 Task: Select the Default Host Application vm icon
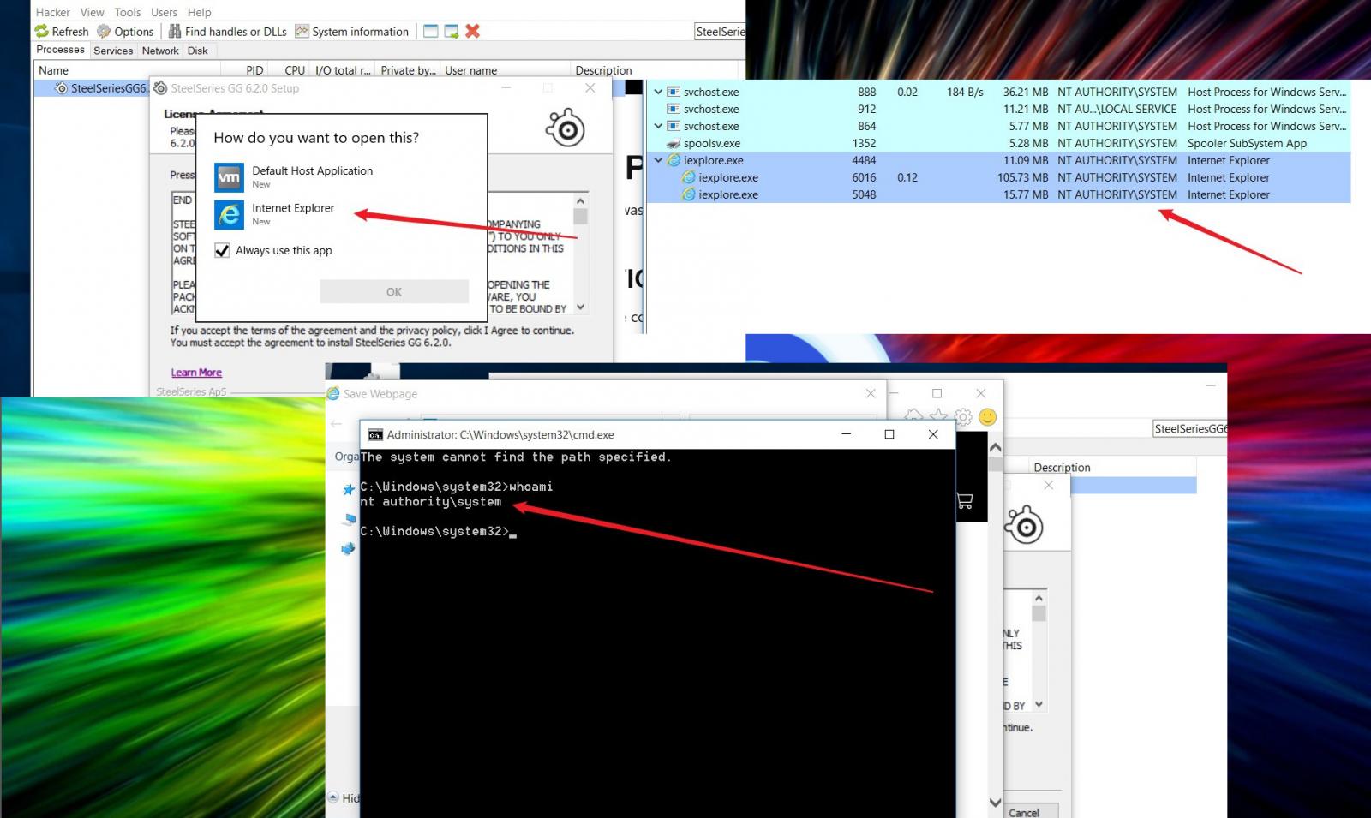(229, 177)
